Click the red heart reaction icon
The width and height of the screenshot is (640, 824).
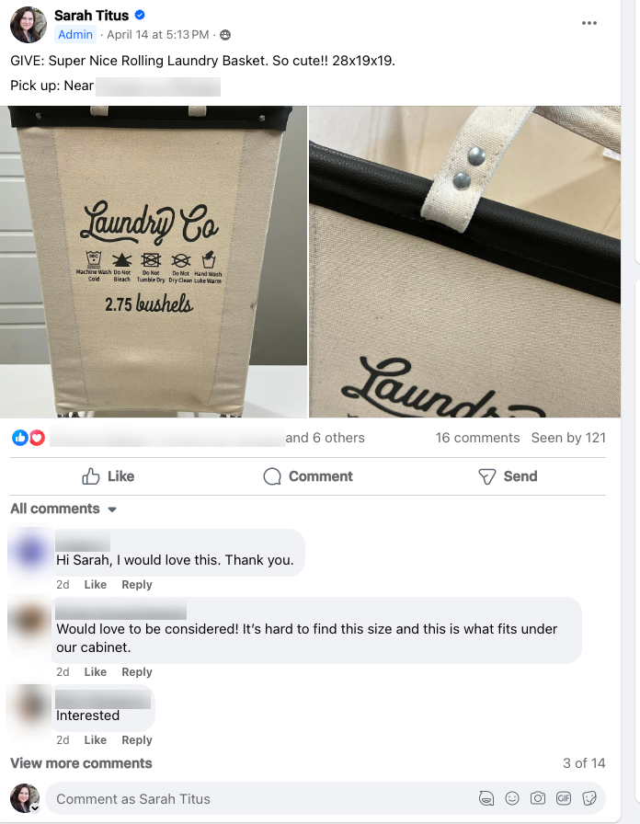coord(37,437)
